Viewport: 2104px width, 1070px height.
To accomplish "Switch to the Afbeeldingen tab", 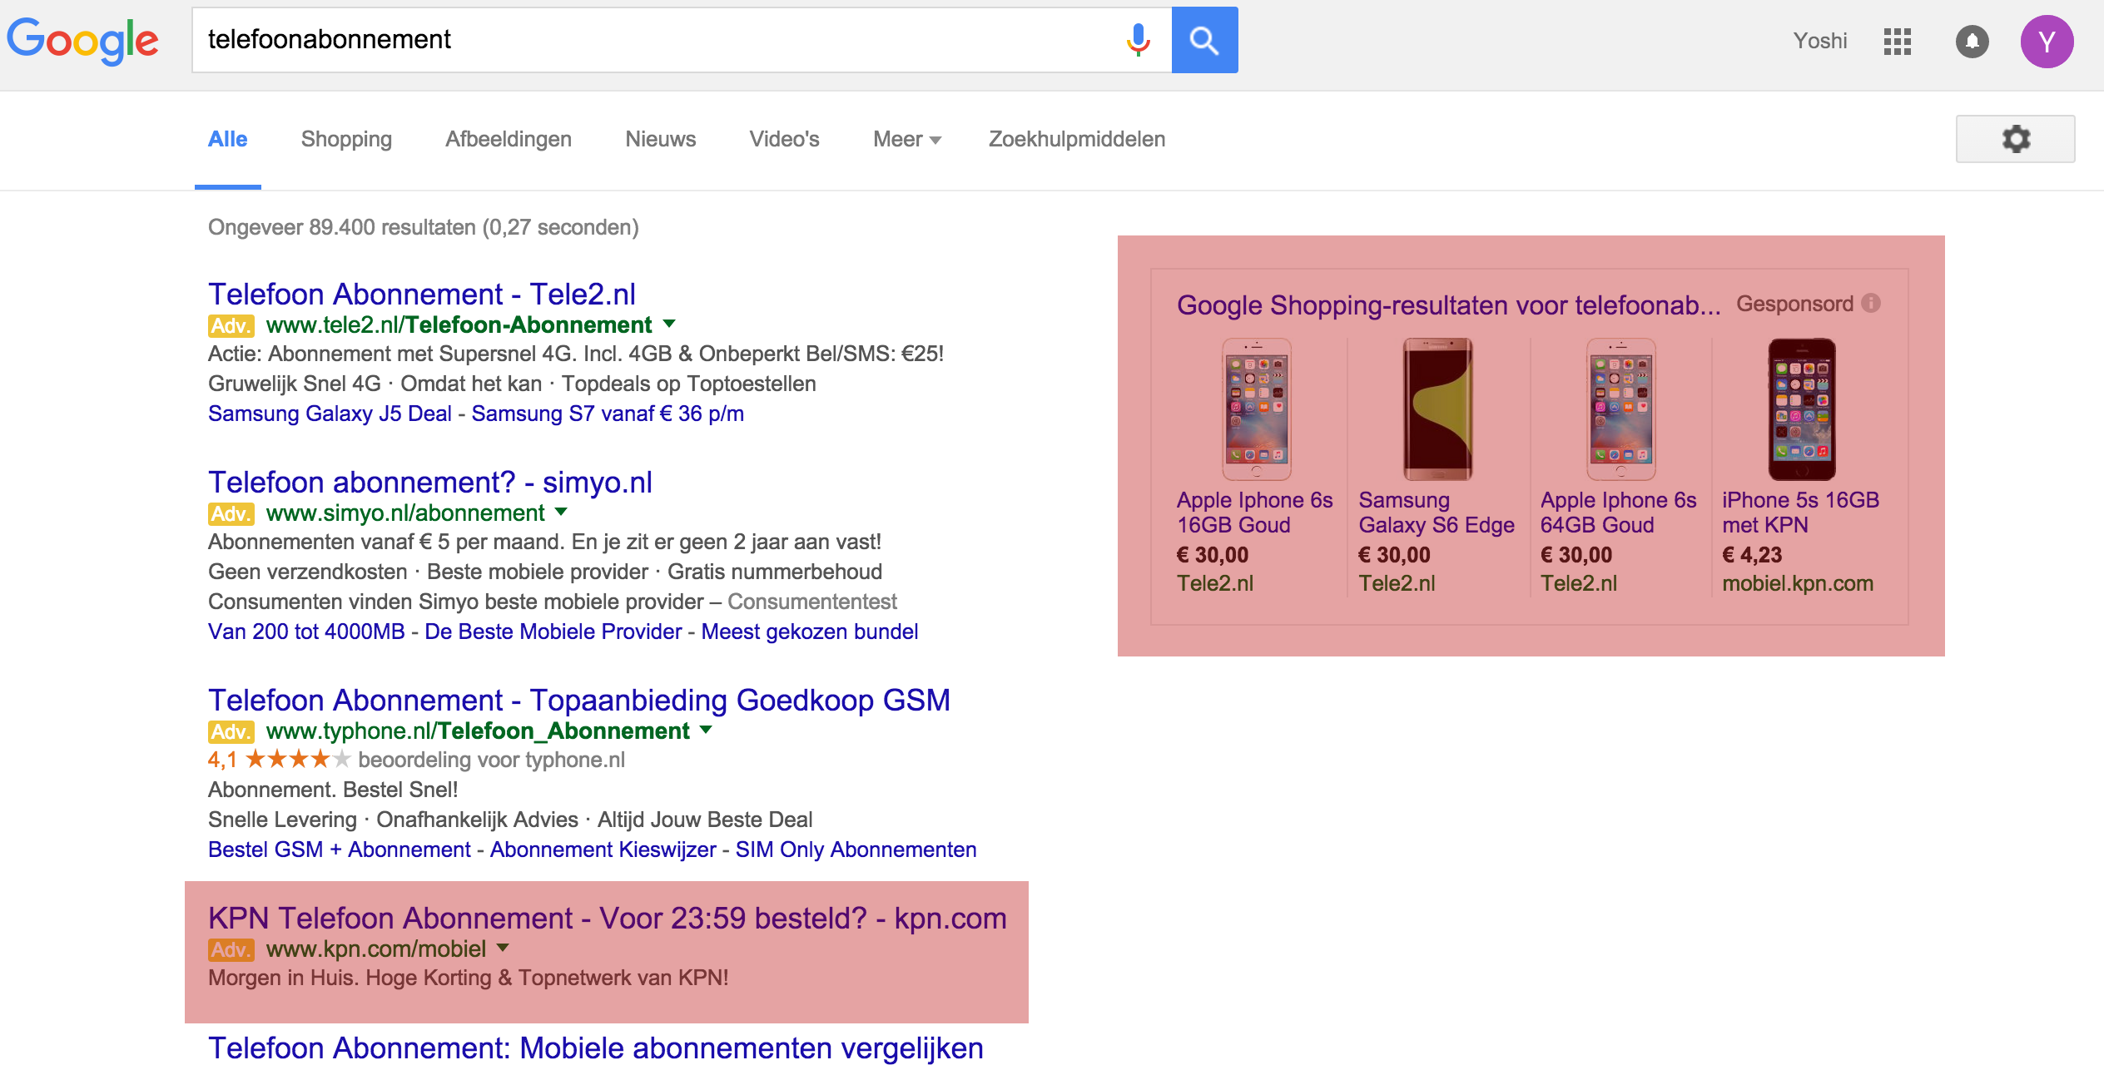I will 508,139.
